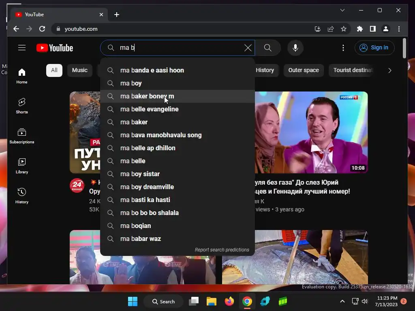Open the large fish video thumbnail
The height and width of the screenshot is (311, 415).
[x=295, y=257]
